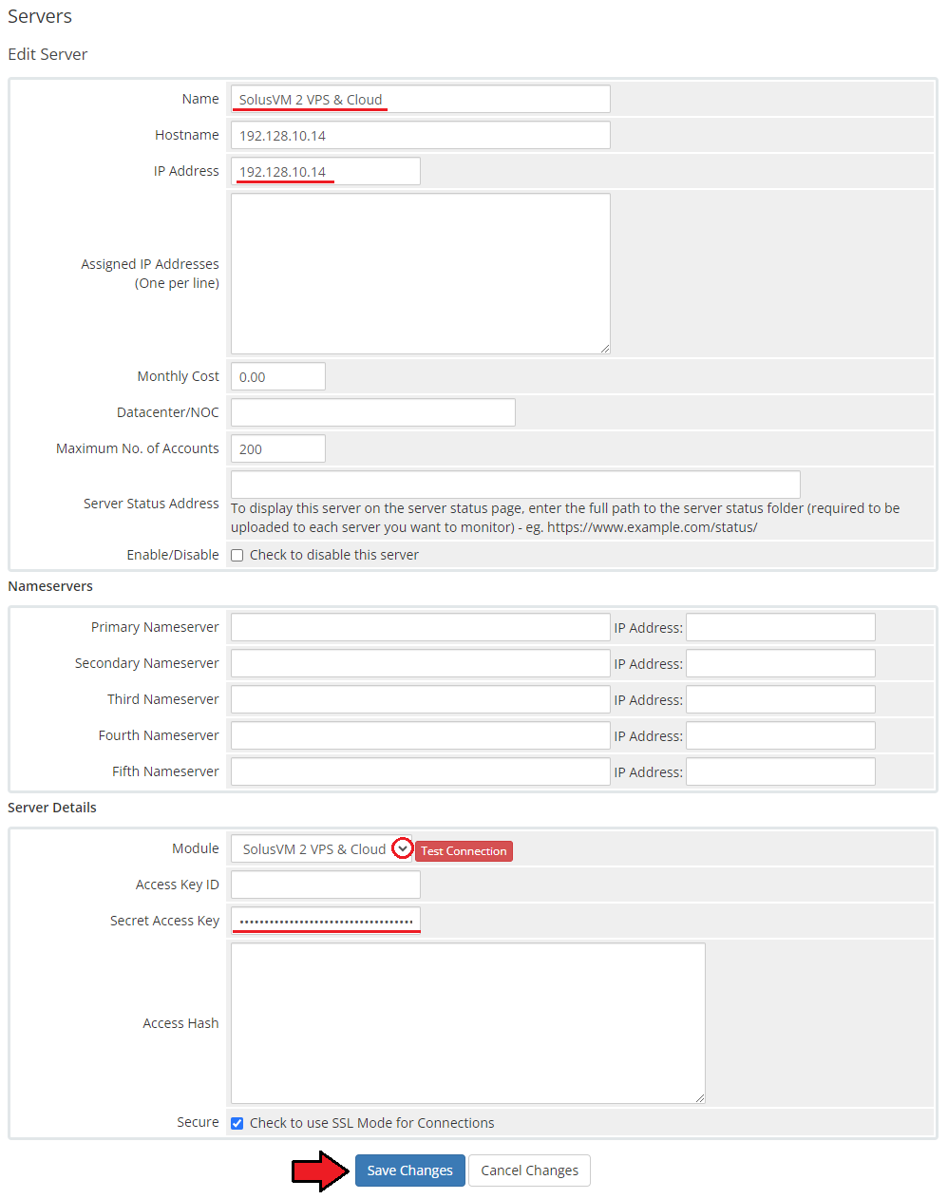Click the Datacenter/NOC input box

[x=372, y=412]
